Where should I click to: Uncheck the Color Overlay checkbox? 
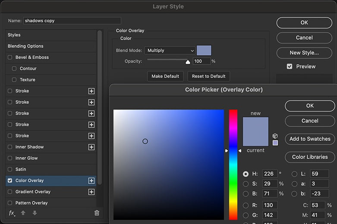point(10,180)
